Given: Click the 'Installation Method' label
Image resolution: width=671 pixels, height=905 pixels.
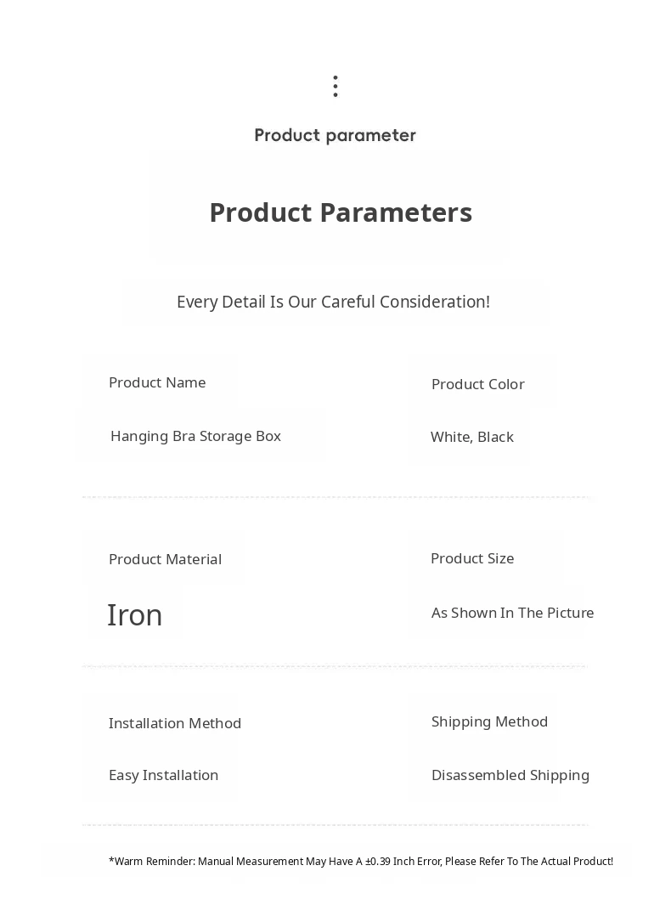Looking at the screenshot, I should pos(175,723).
